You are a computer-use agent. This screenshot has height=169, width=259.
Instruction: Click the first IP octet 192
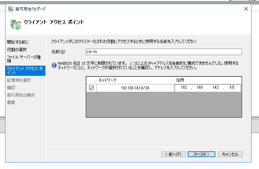click(184, 87)
